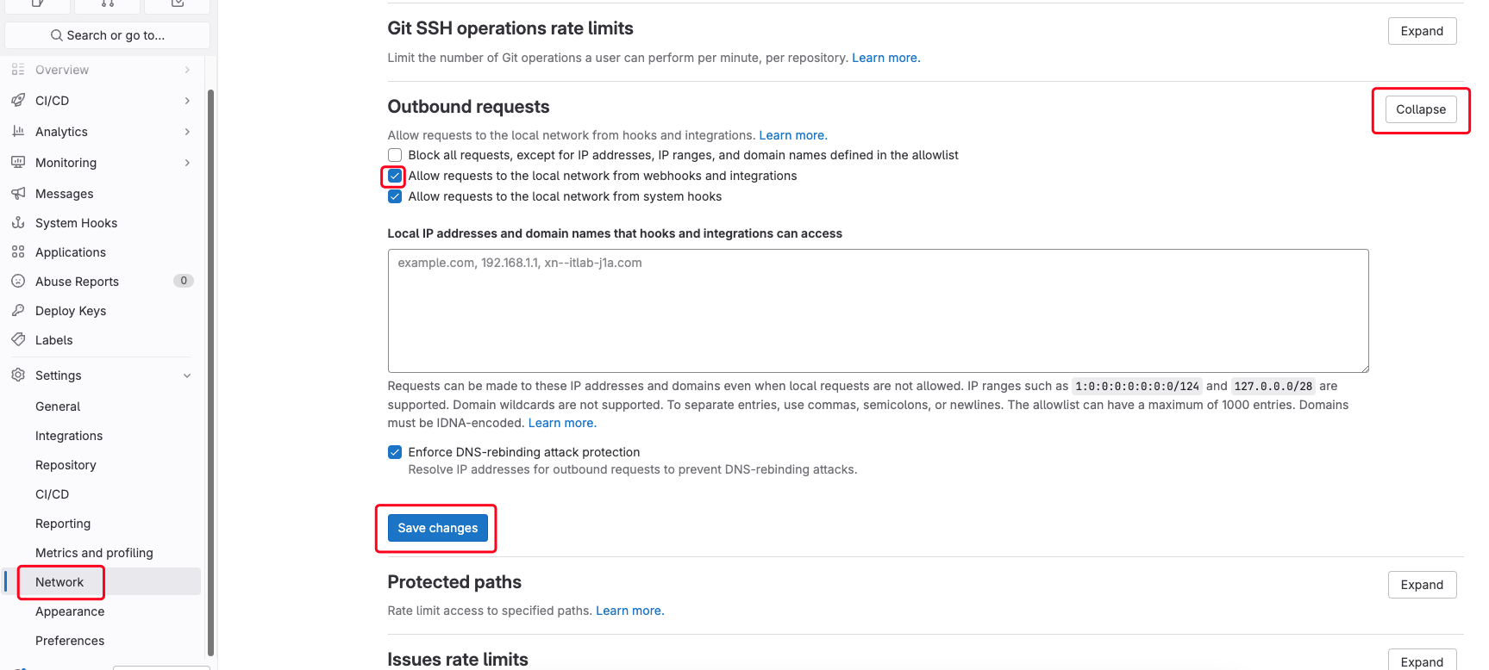Click the CI/CD rocket icon in sidebar

[18, 101]
